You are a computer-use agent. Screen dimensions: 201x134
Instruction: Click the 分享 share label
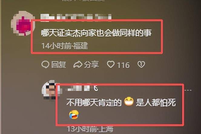tap(91, 65)
